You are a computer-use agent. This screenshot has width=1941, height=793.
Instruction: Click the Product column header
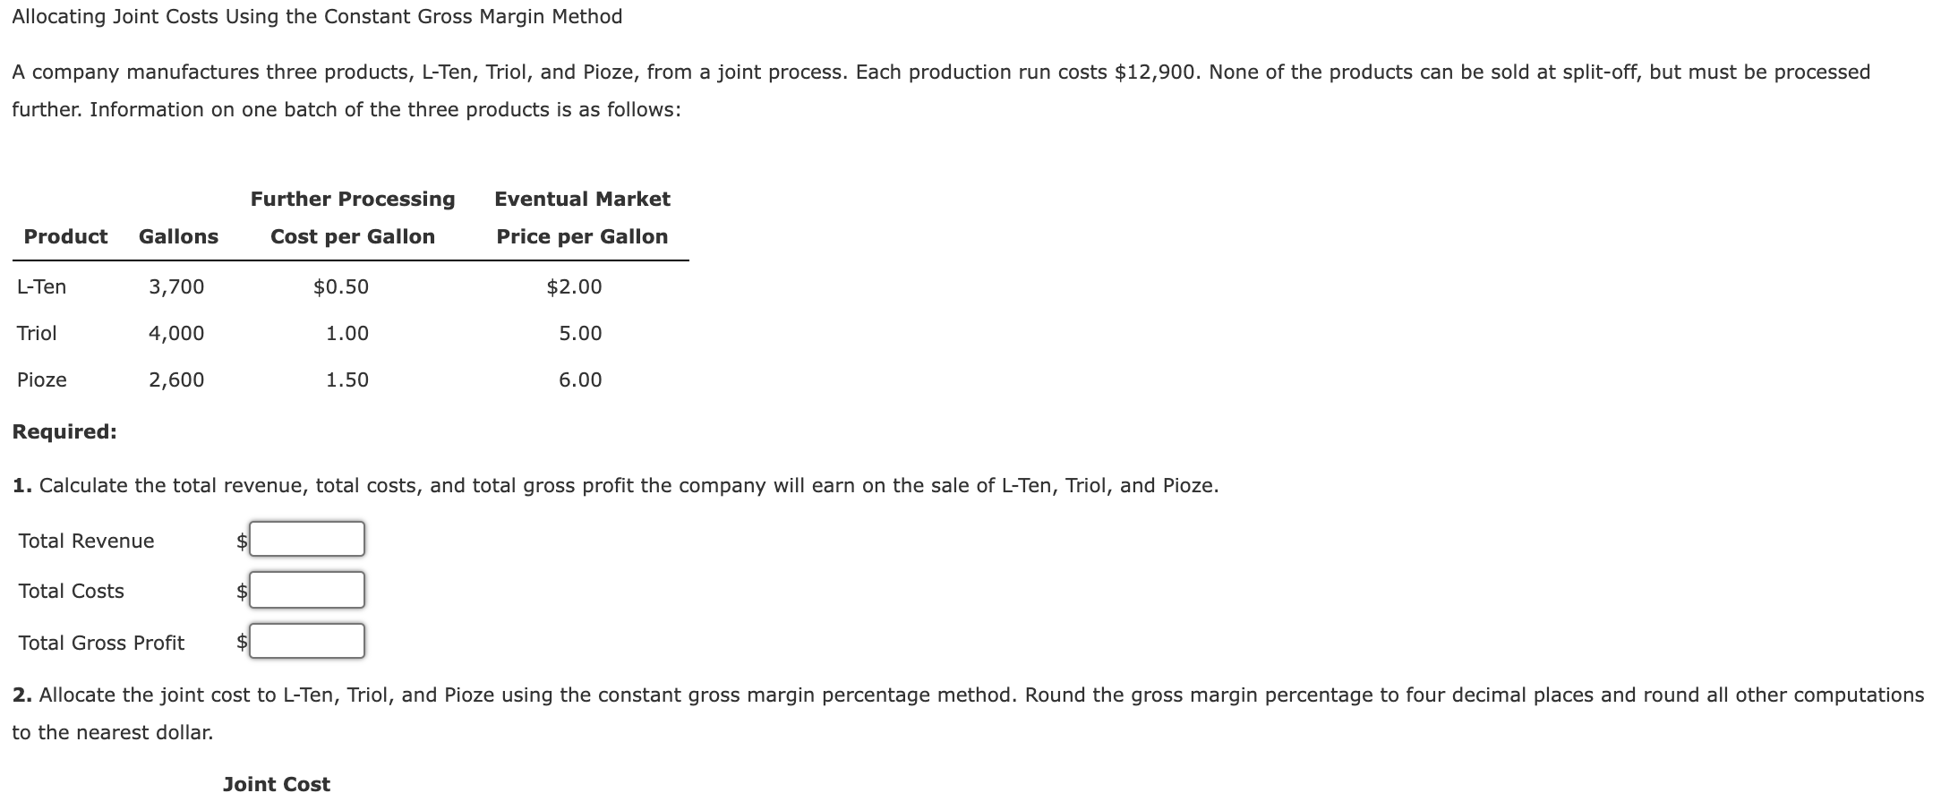tap(65, 236)
